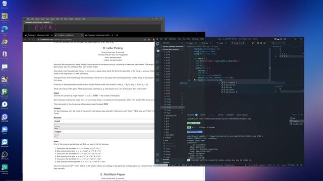Open the gr21 folder in Explorer
The width and height of the screenshot is (323, 181).
click(x=167, y=132)
